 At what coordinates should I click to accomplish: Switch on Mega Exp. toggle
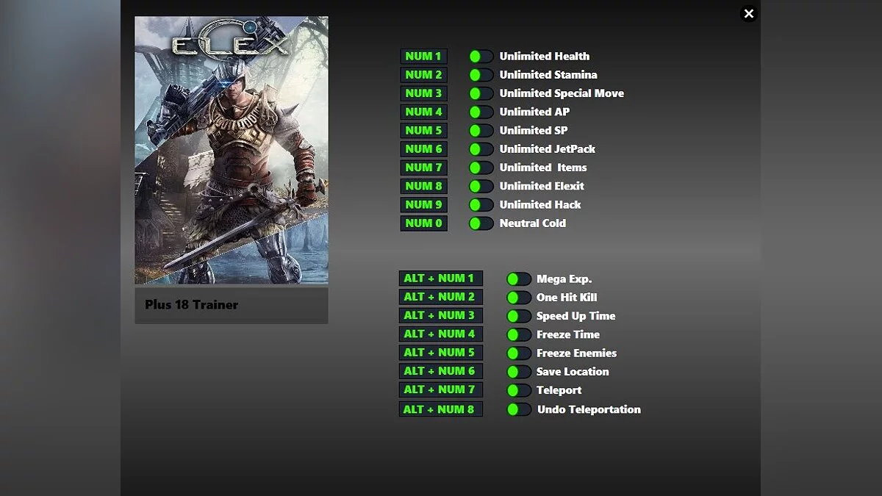[x=518, y=279]
